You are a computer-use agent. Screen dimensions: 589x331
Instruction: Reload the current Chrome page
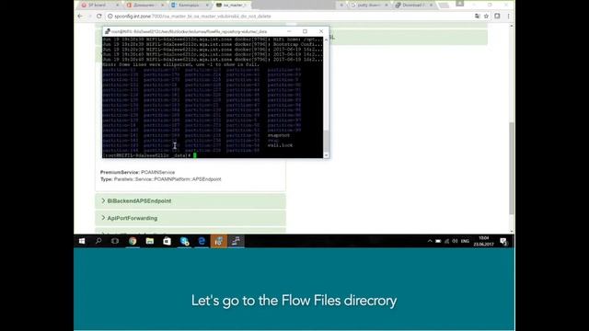click(x=99, y=17)
